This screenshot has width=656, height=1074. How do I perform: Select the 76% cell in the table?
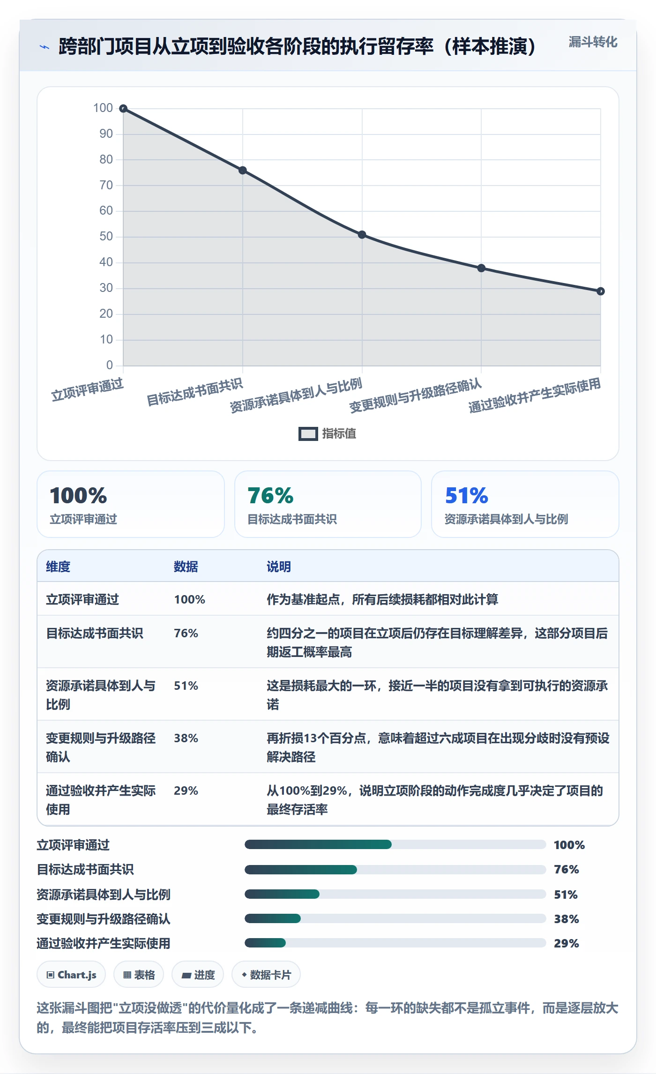pos(186,633)
